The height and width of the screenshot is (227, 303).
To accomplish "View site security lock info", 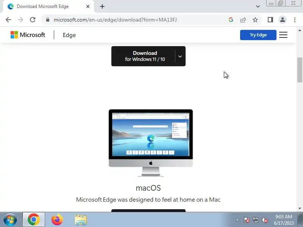I will (48, 20).
